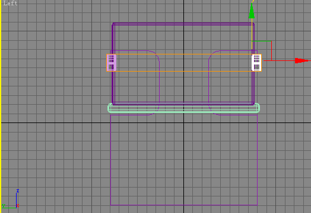Click the green Y label on axis tripod
The width and height of the screenshot is (311, 213).
tap(4, 206)
